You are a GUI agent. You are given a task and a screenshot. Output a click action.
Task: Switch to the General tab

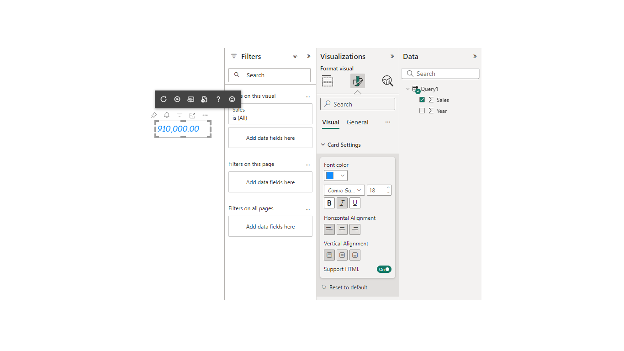357,122
